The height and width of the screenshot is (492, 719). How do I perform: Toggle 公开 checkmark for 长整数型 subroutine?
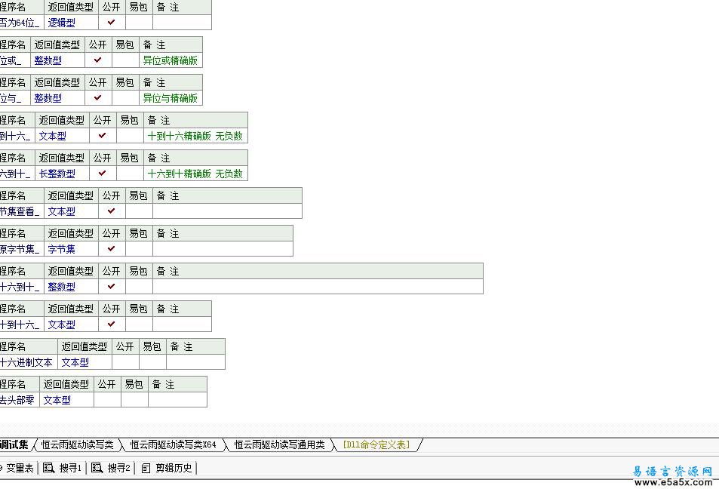[103, 174]
